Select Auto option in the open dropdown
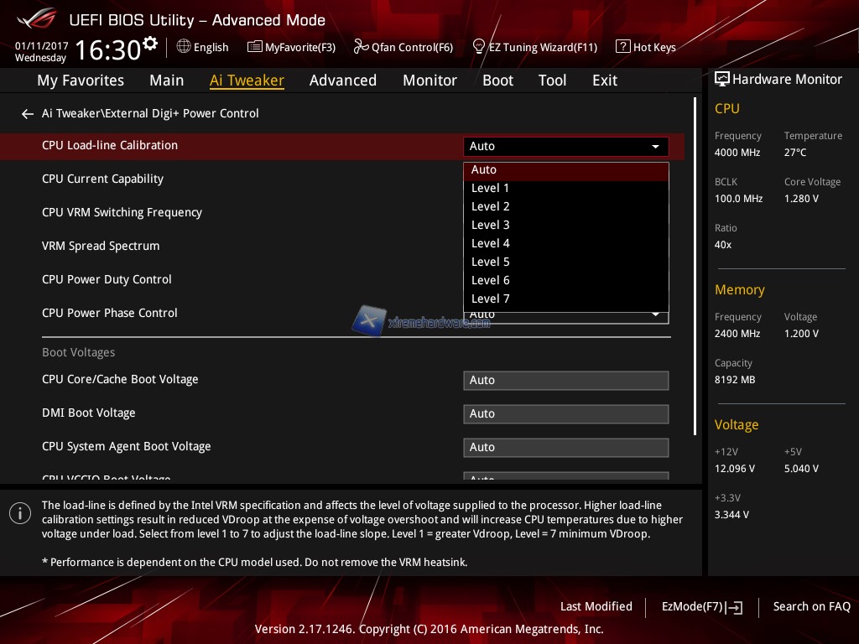The width and height of the screenshot is (859, 644). pyautogui.click(x=484, y=169)
